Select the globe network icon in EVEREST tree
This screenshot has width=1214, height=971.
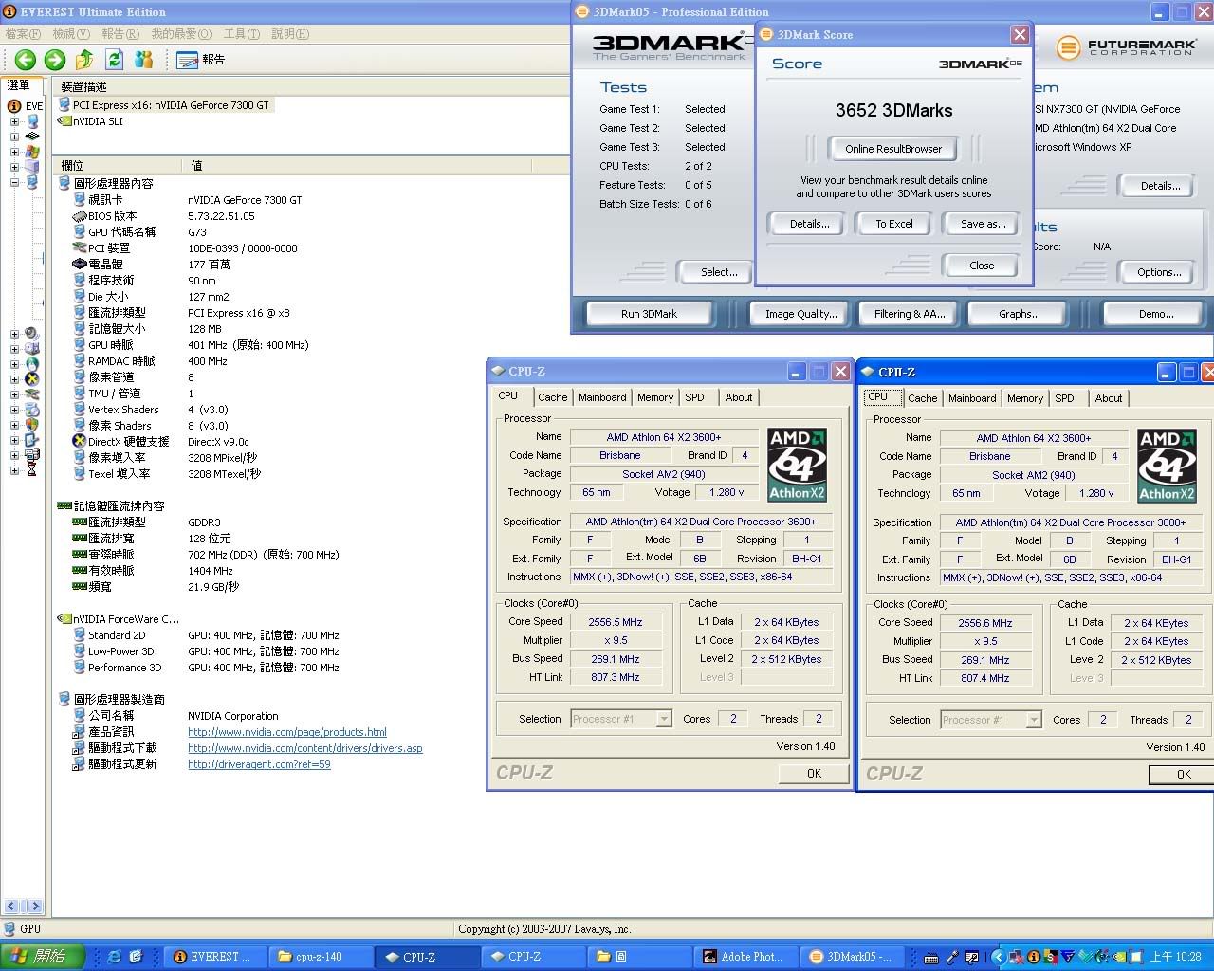32,364
